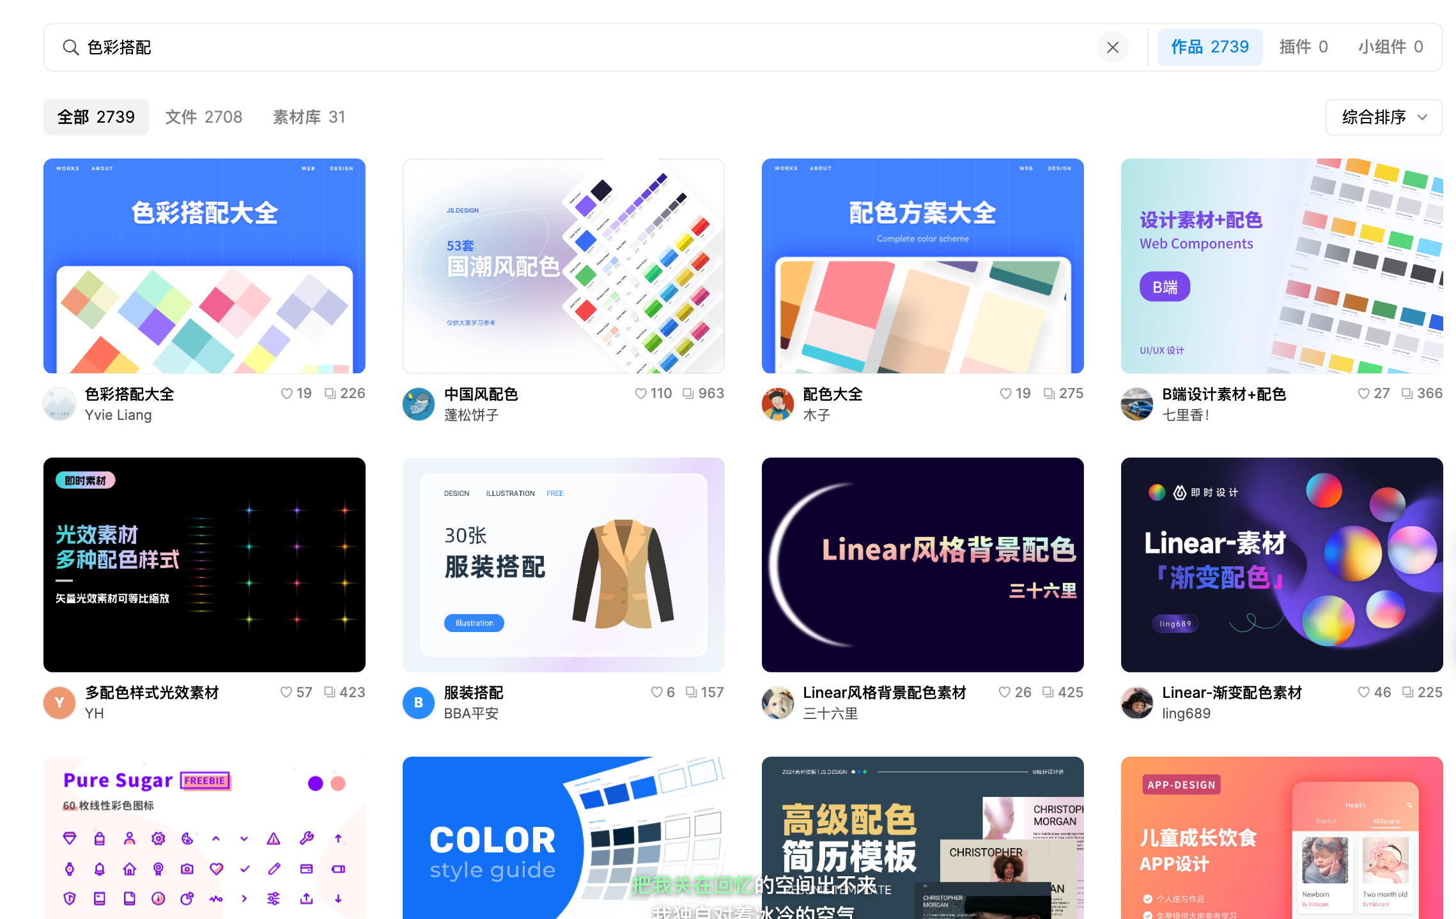The height and width of the screenshot is (919, 1456).
Task: Clear the search text with X button
Action: (1112, 47)
